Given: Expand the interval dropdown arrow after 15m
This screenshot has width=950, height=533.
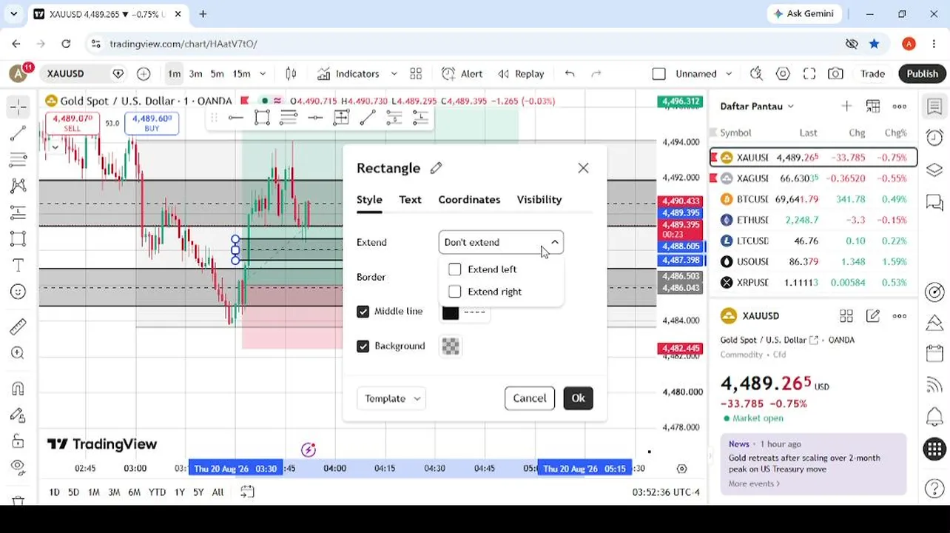Looking at the screenshot, I should (x=262, y=73).
